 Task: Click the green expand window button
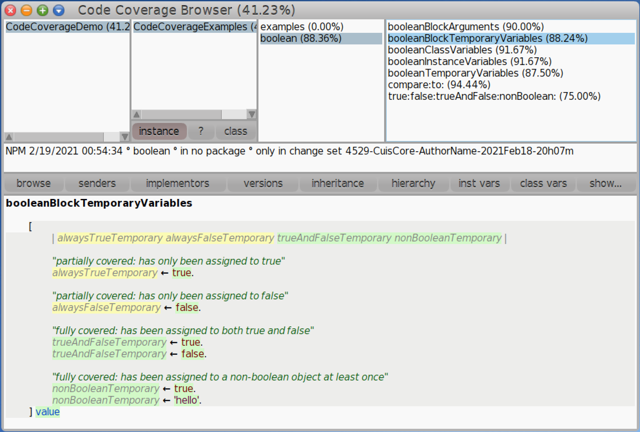point(42,10)
